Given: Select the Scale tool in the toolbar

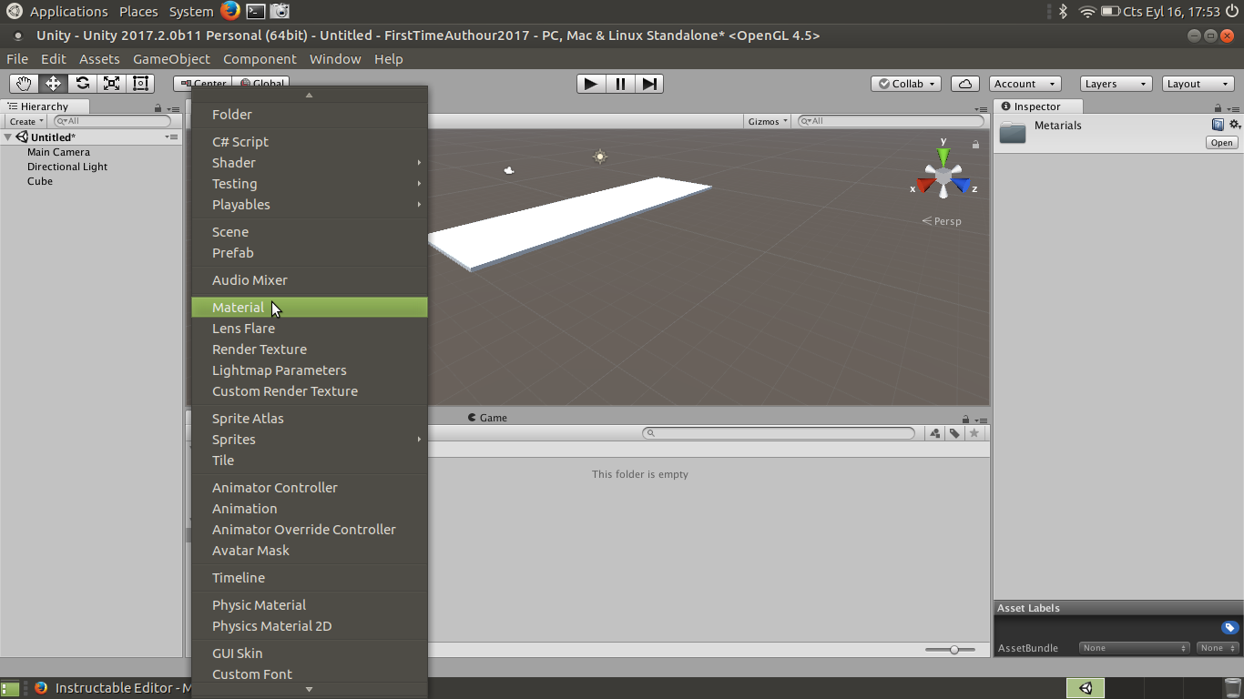Looking at the screenshot, I should coord(112,84).
